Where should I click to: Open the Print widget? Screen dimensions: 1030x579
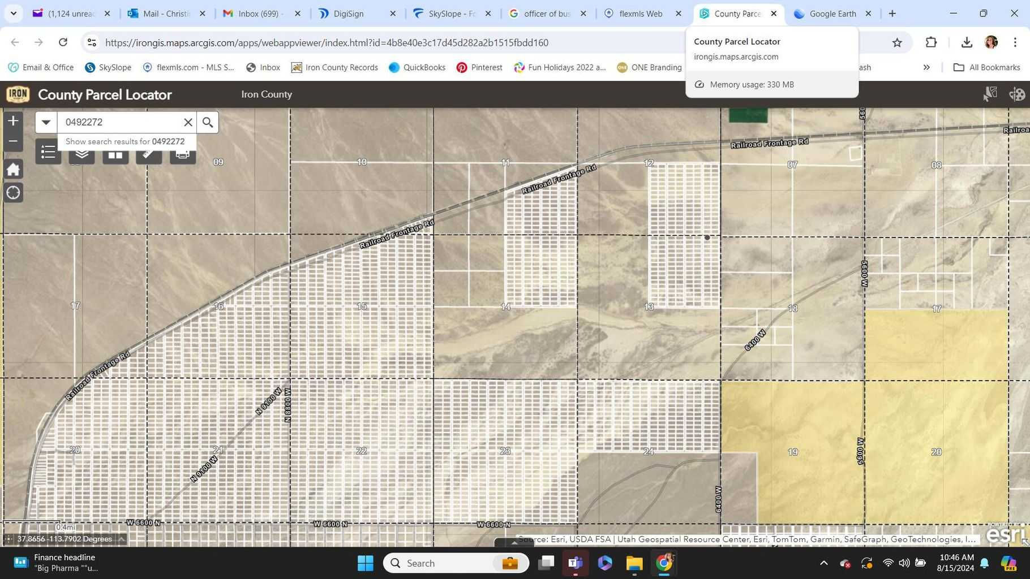(182, 154)
